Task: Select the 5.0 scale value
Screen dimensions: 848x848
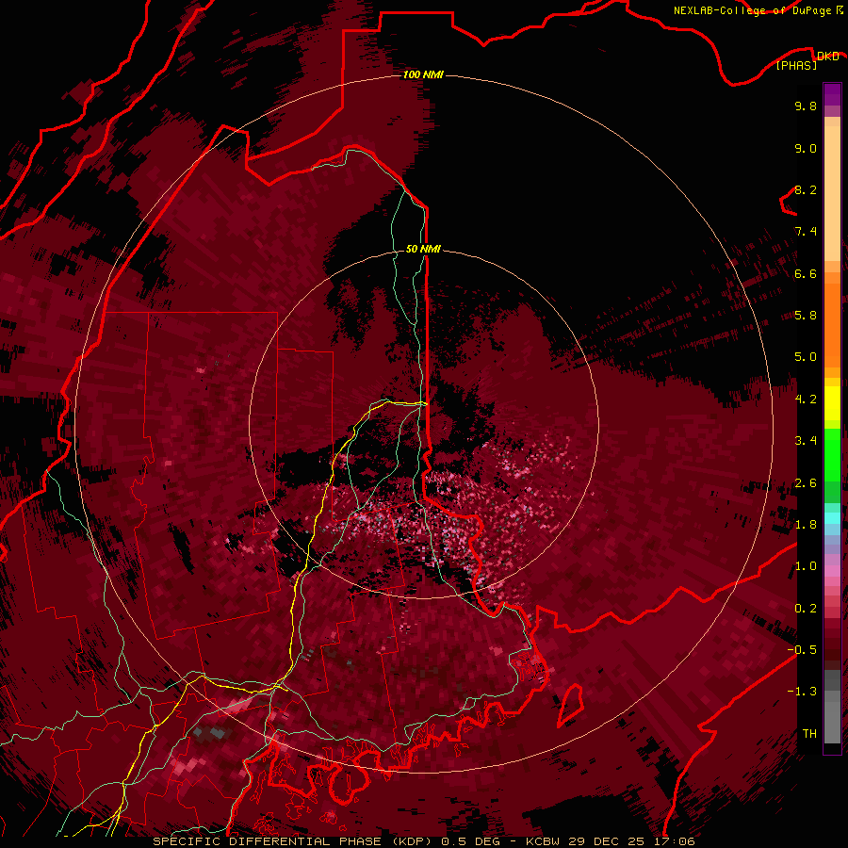Action: coord(806,357)
